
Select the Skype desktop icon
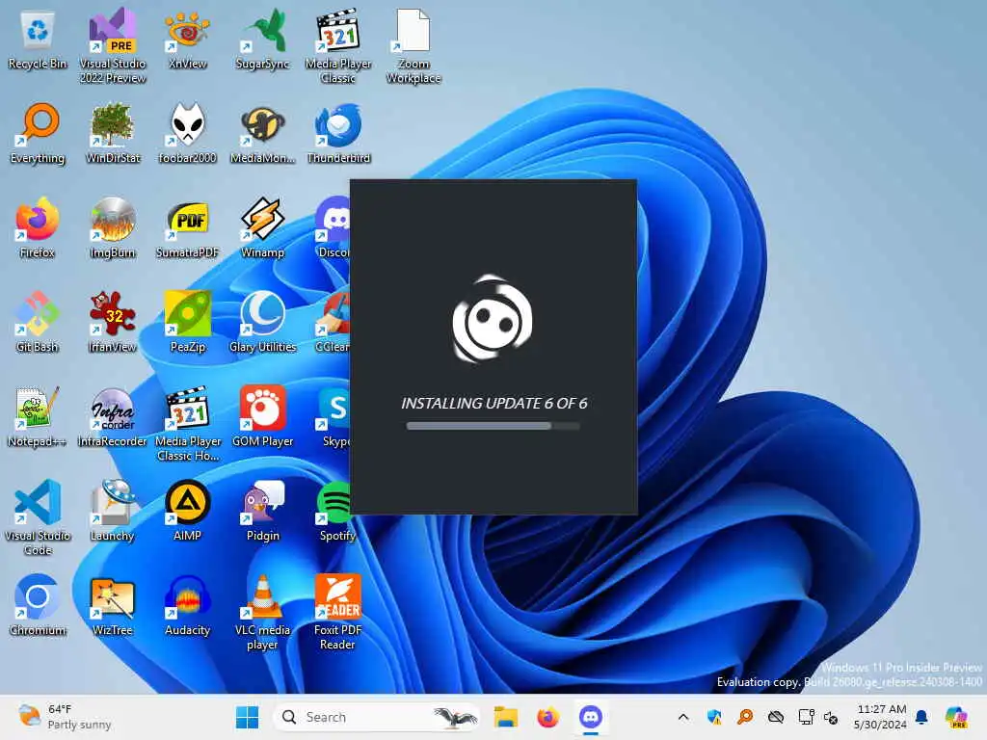tap(334, 416)
